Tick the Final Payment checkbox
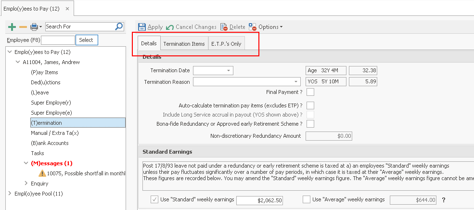The image size is (474, 210). tap(310, 92)
